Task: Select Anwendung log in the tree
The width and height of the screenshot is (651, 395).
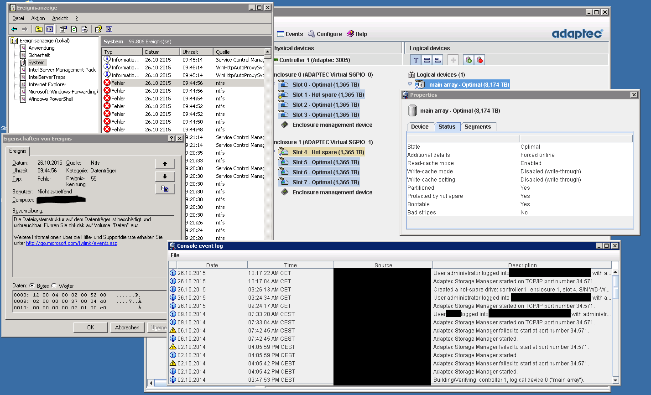Action: 41,48
